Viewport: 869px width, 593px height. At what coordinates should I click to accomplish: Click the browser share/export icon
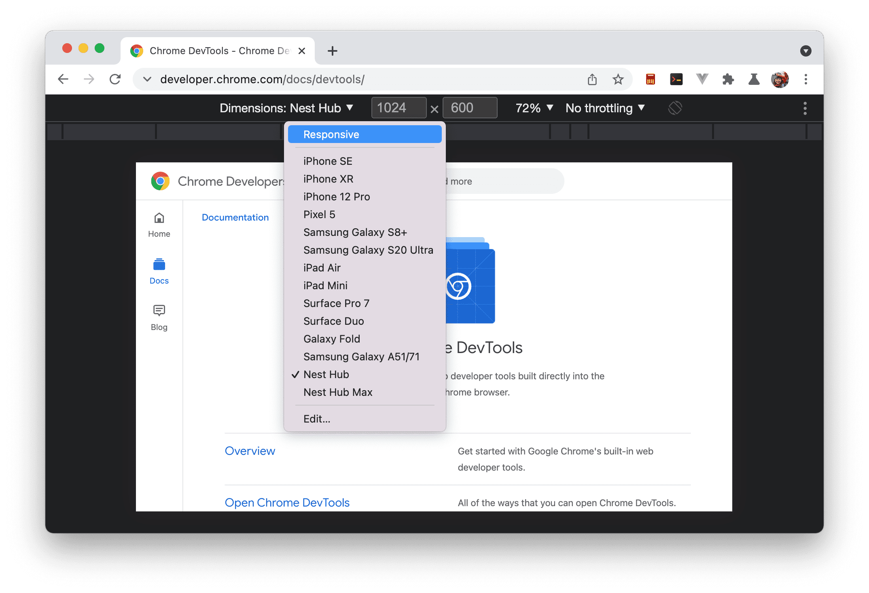coord(592,78)
